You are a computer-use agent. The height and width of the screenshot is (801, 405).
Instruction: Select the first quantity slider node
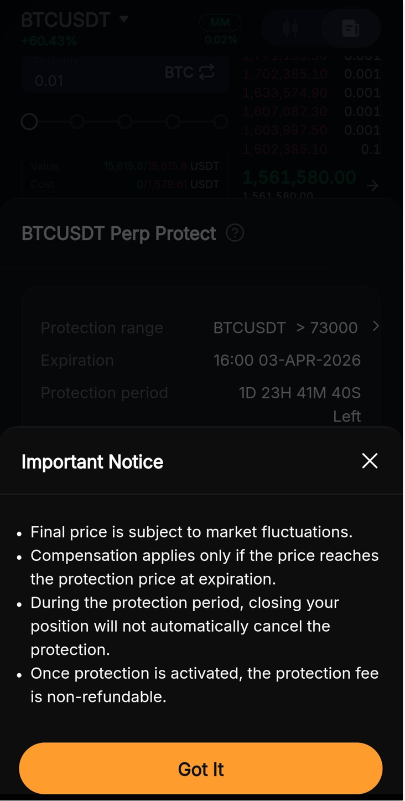[29, 122]
